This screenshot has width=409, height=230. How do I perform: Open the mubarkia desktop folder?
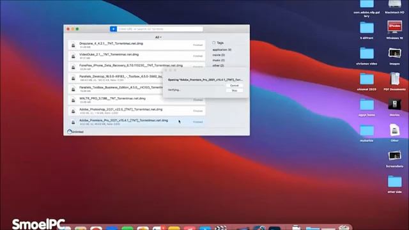(367, 130)
